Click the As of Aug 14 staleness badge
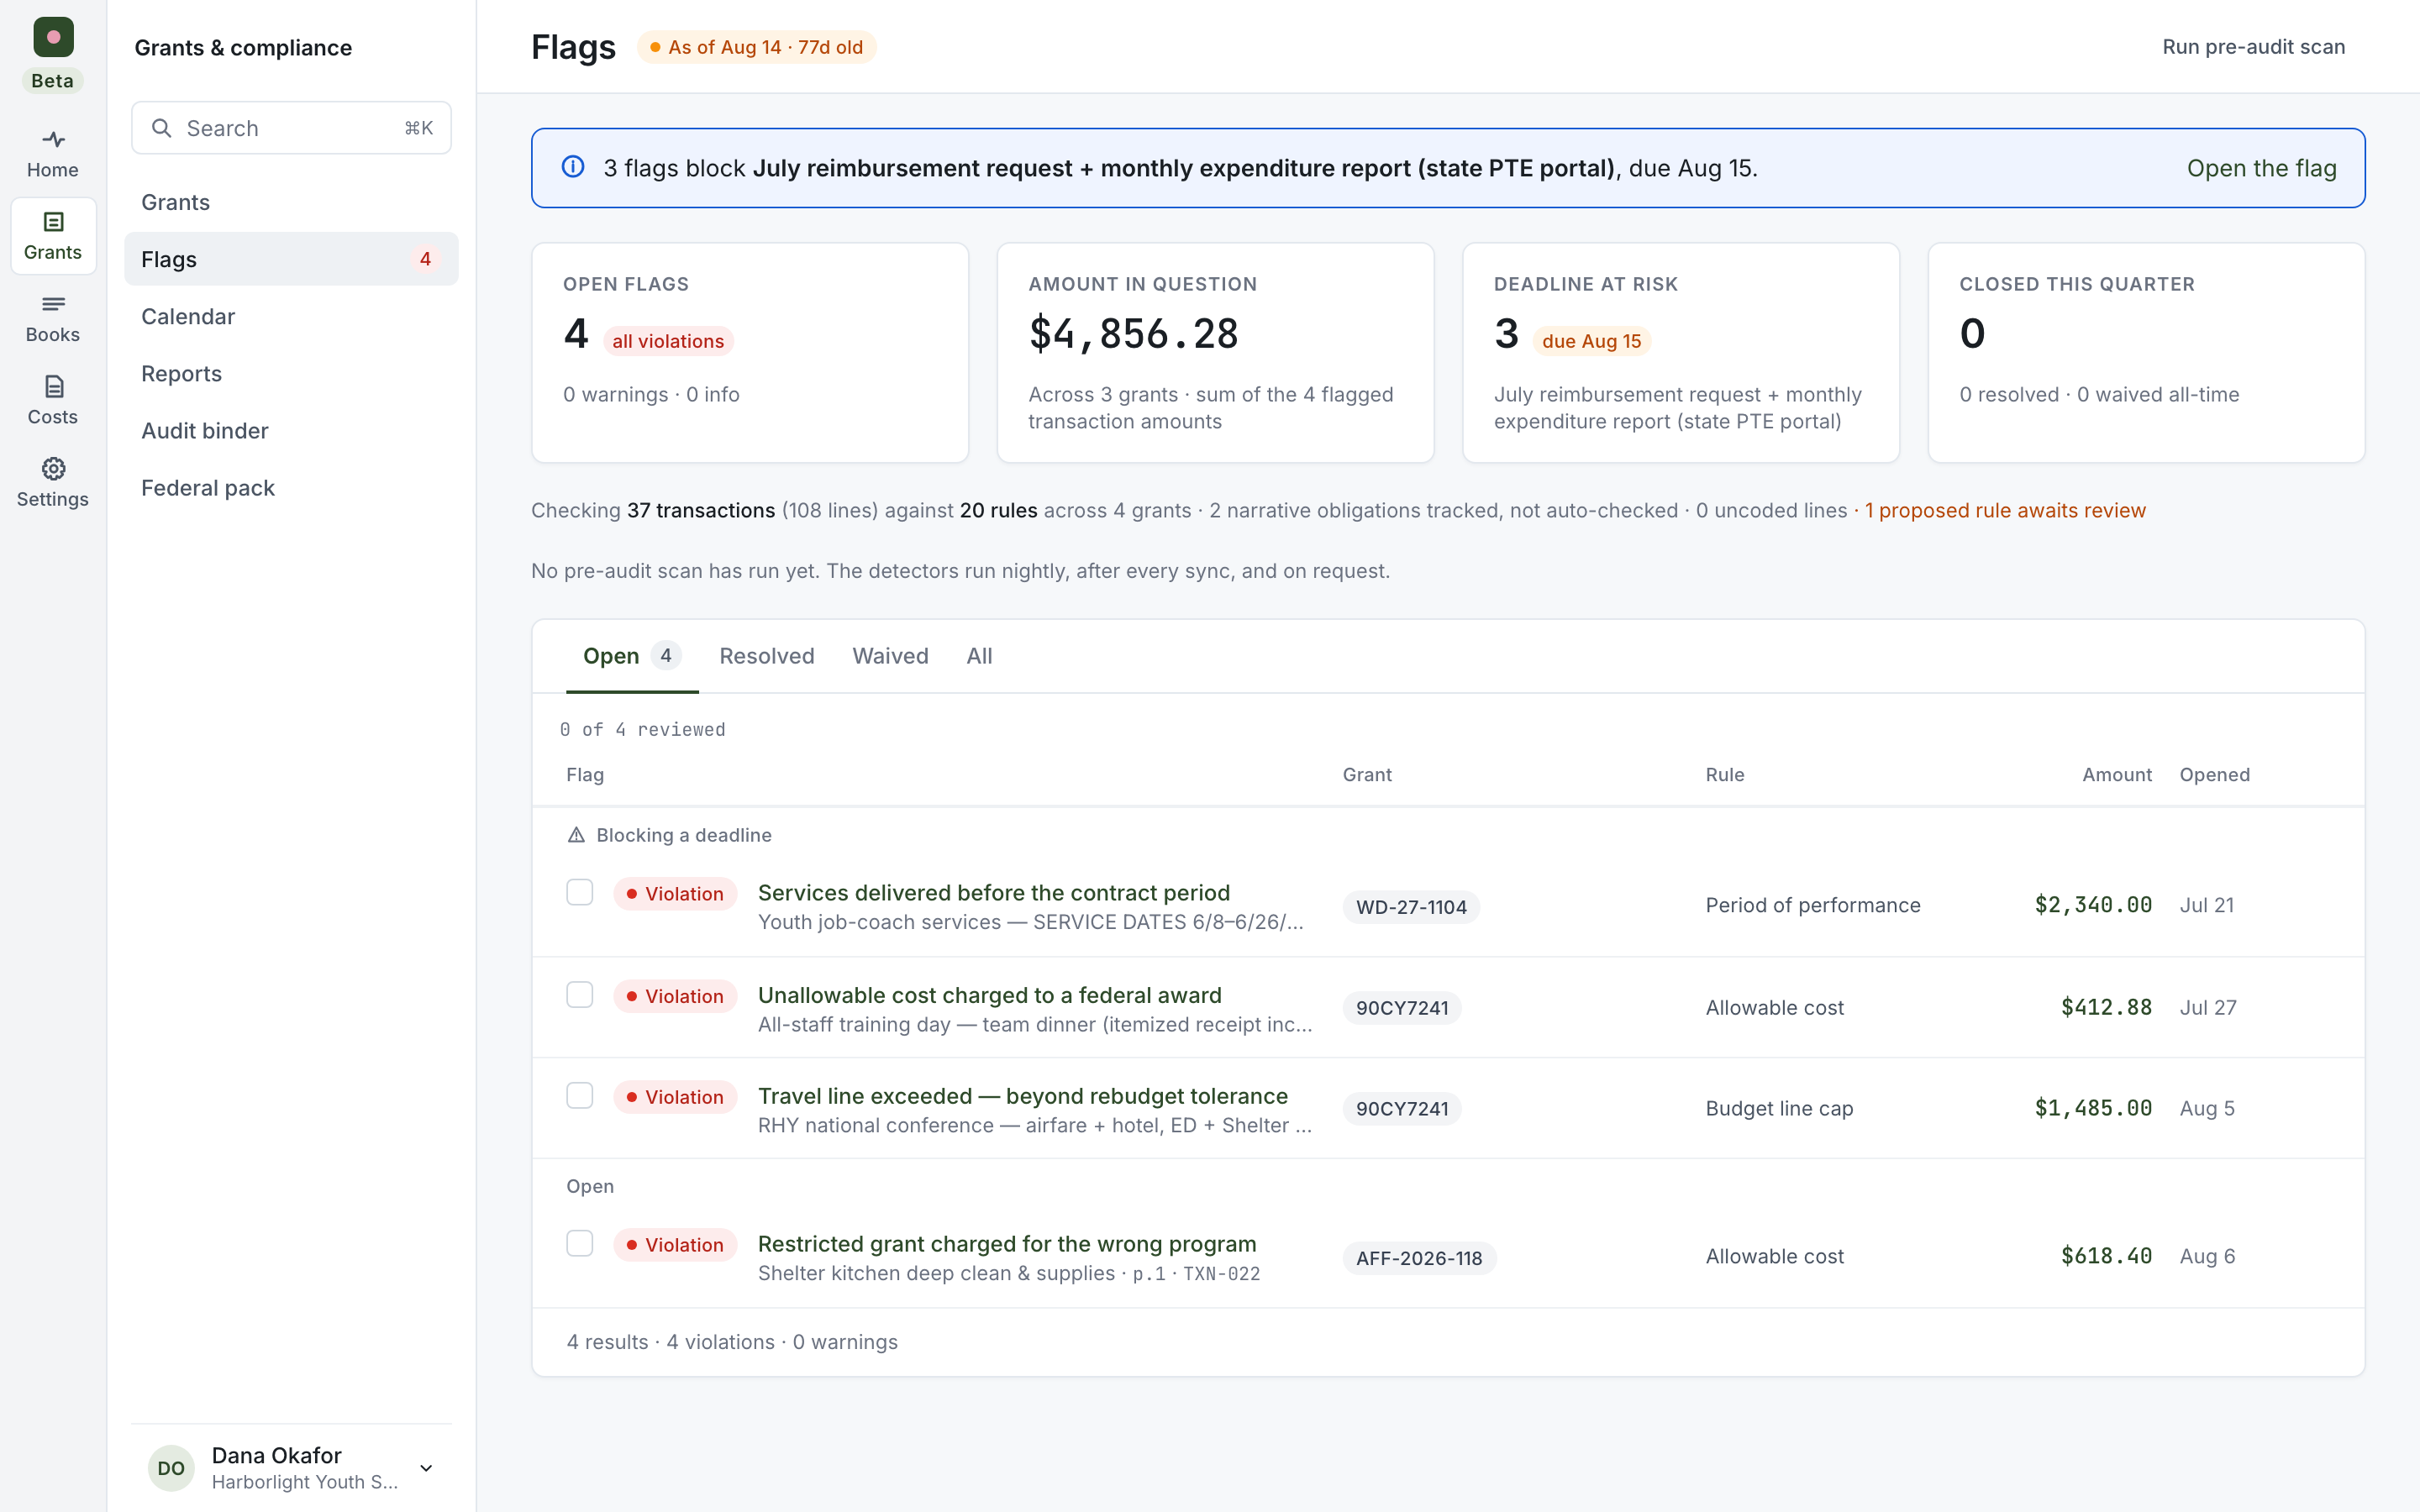The height and width of the screenshot is (1512, 2420). pyautogui.click(x=756, y=47)
